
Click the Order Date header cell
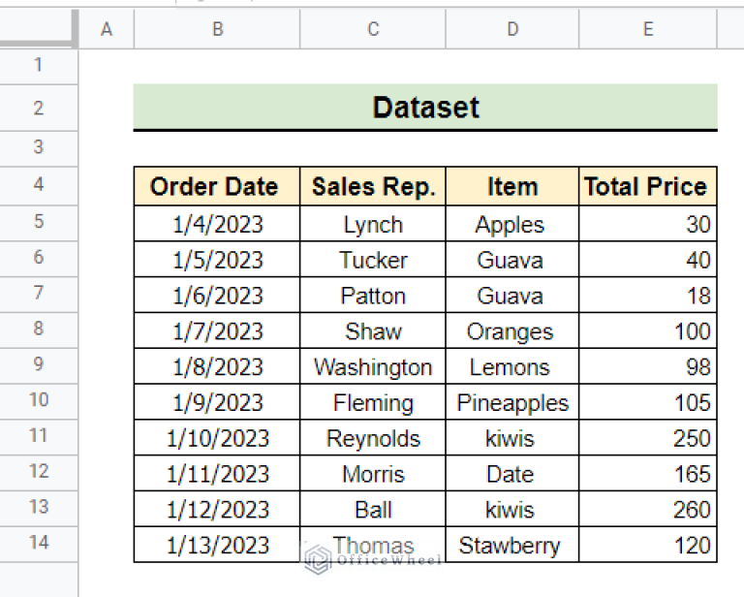pos(217,186)
